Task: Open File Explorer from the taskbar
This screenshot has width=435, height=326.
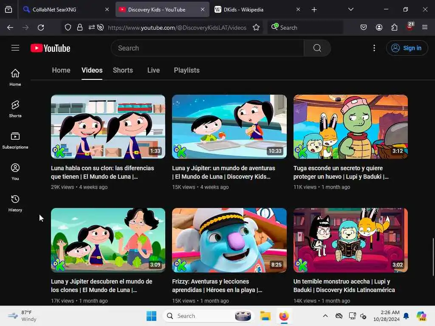Action: (x=265, y=316)
